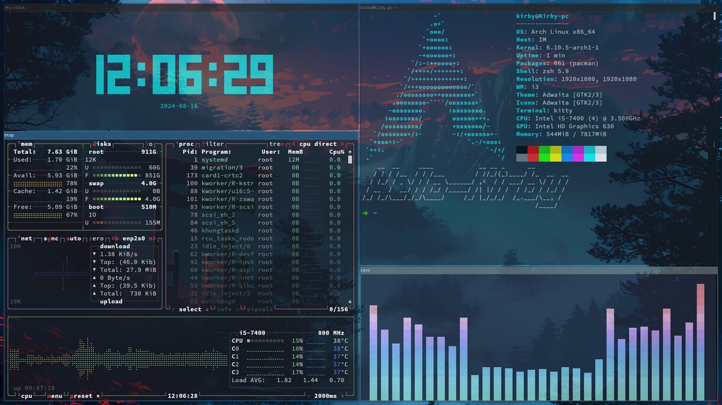Switch to next network interface with 'n>'
The height and width of the screenshot is (405, 722).
(152, 239)
